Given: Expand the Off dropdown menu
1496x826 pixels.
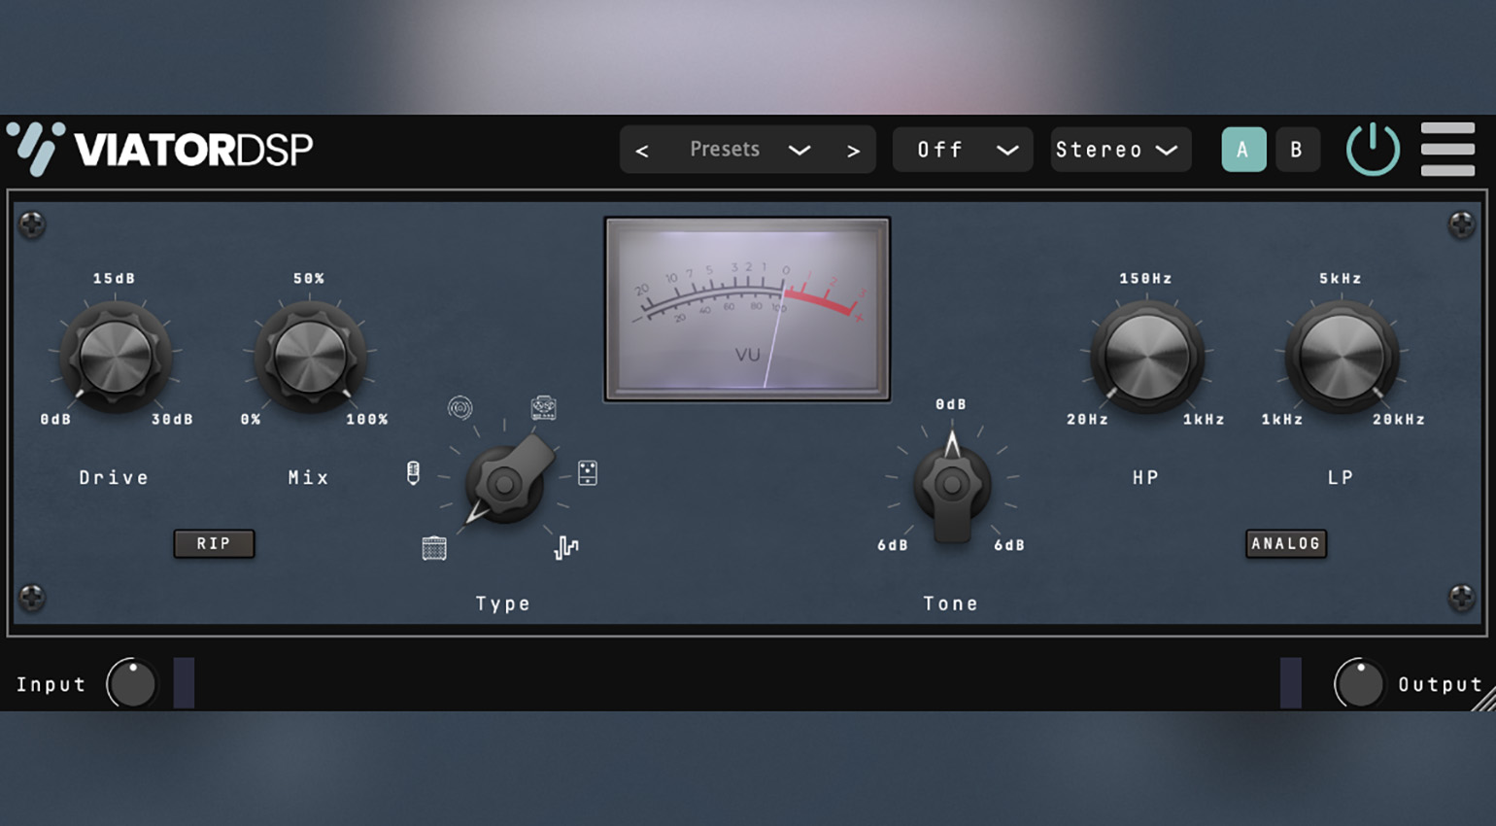Looking at the screenshot, I should coord(962,150).
